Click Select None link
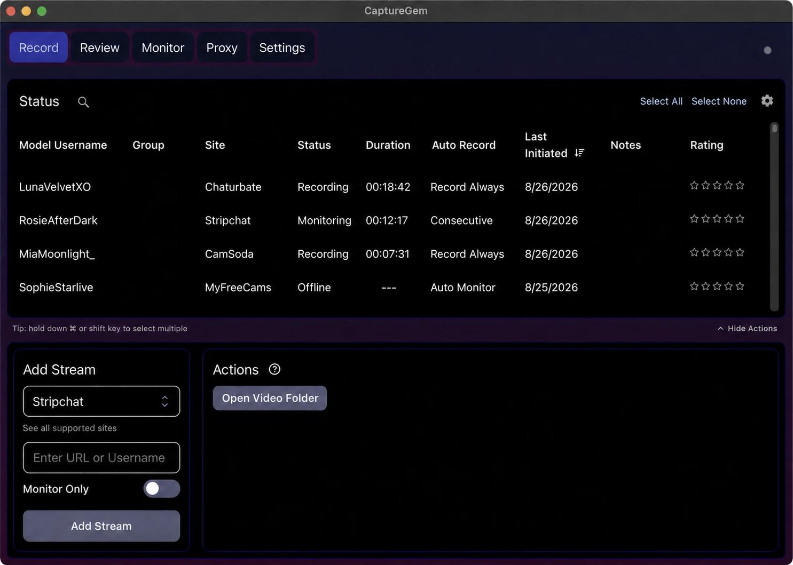This screenshot has height=565, width=793. pos(719,101)
